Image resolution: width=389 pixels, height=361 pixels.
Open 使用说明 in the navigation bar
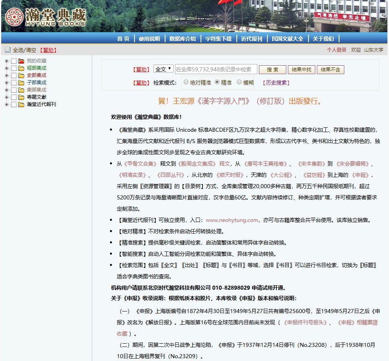pos(149,39)
